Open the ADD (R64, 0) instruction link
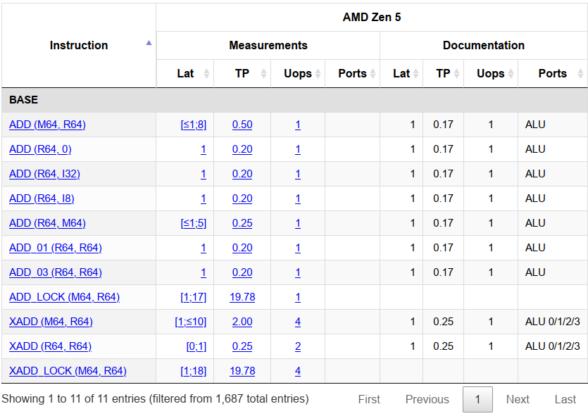588x416 pixels. click(40, 149)
